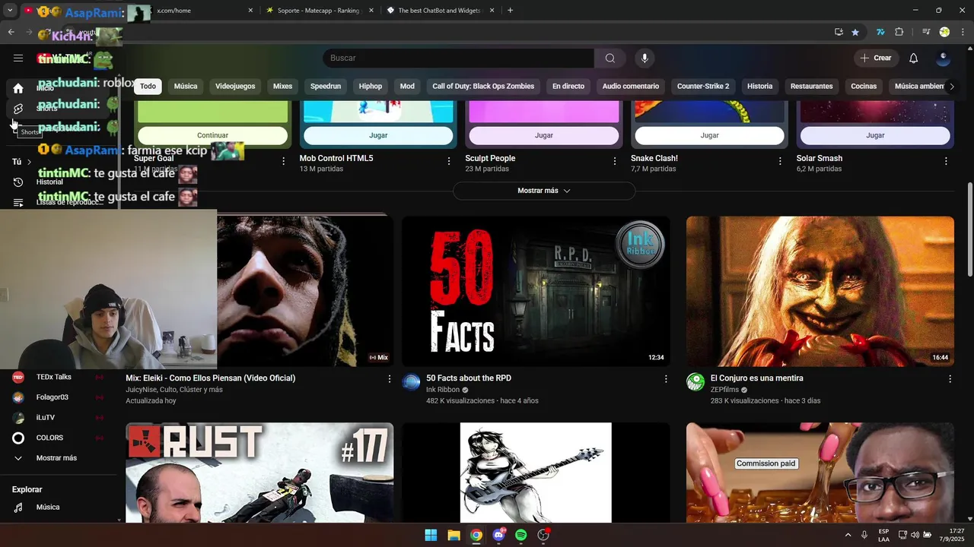Go back with the browser back arrow
The height and width of the screenshot is (547, 974).
[11, 32]
